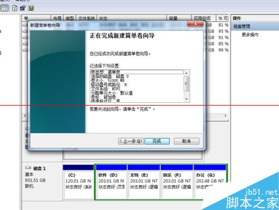Image resolution: width=279 pixels, height=210 pixels.
Task: Sort by the 可用空间 column header
Action: click(204, 18)
